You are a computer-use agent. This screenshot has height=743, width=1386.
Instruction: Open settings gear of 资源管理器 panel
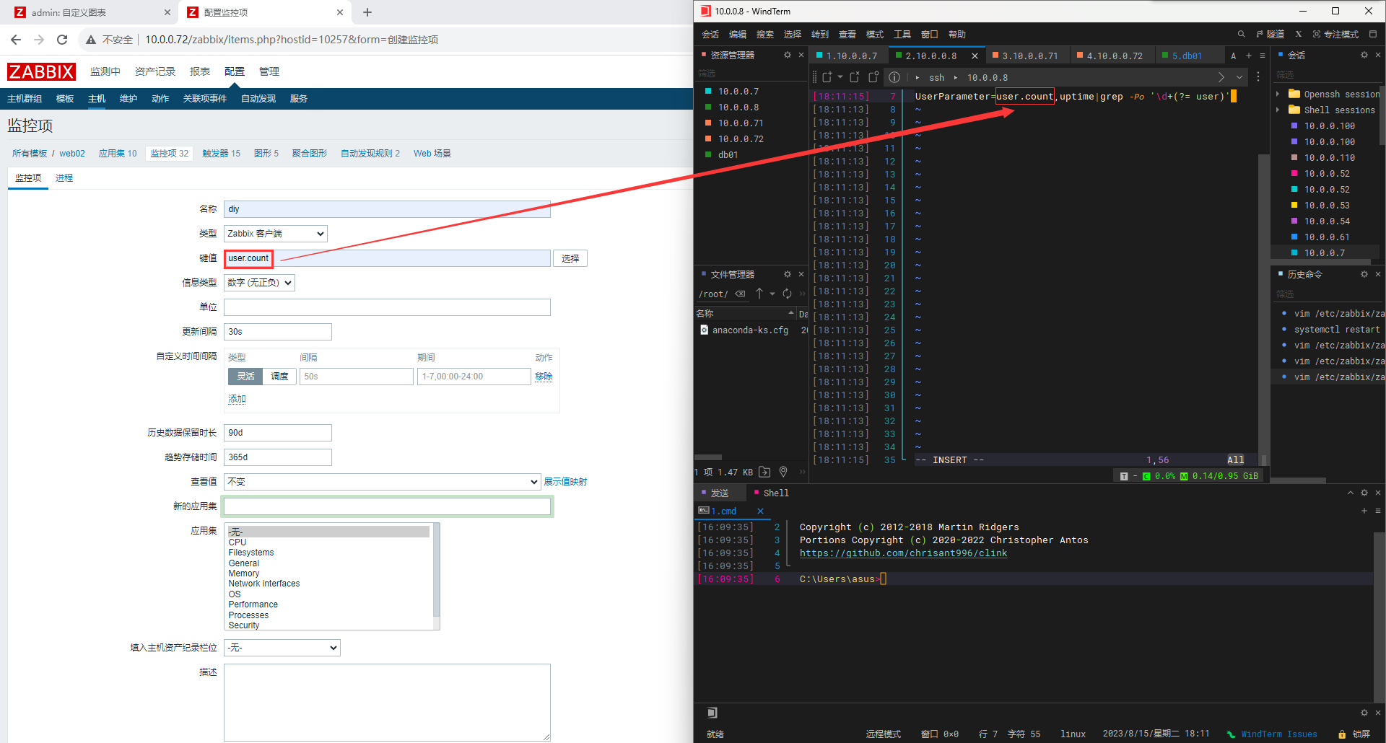[788, 55]
